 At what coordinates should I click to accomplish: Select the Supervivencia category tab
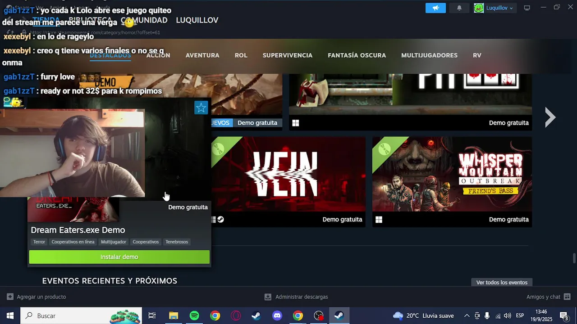pyautogui.click(x=288, y=55)
